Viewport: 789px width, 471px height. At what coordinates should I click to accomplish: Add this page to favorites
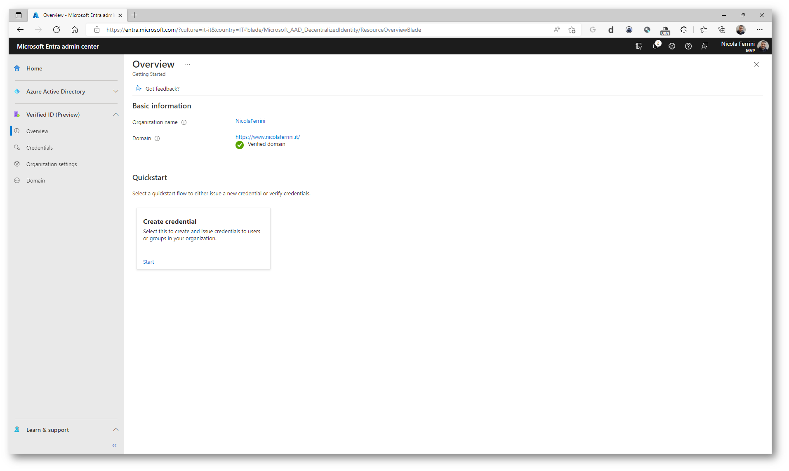coord(572,30)
